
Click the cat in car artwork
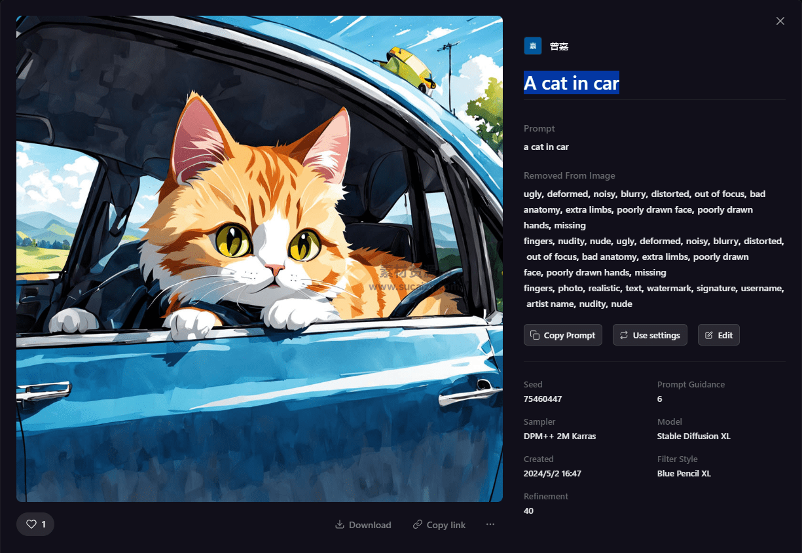click(x=259, y=259)
